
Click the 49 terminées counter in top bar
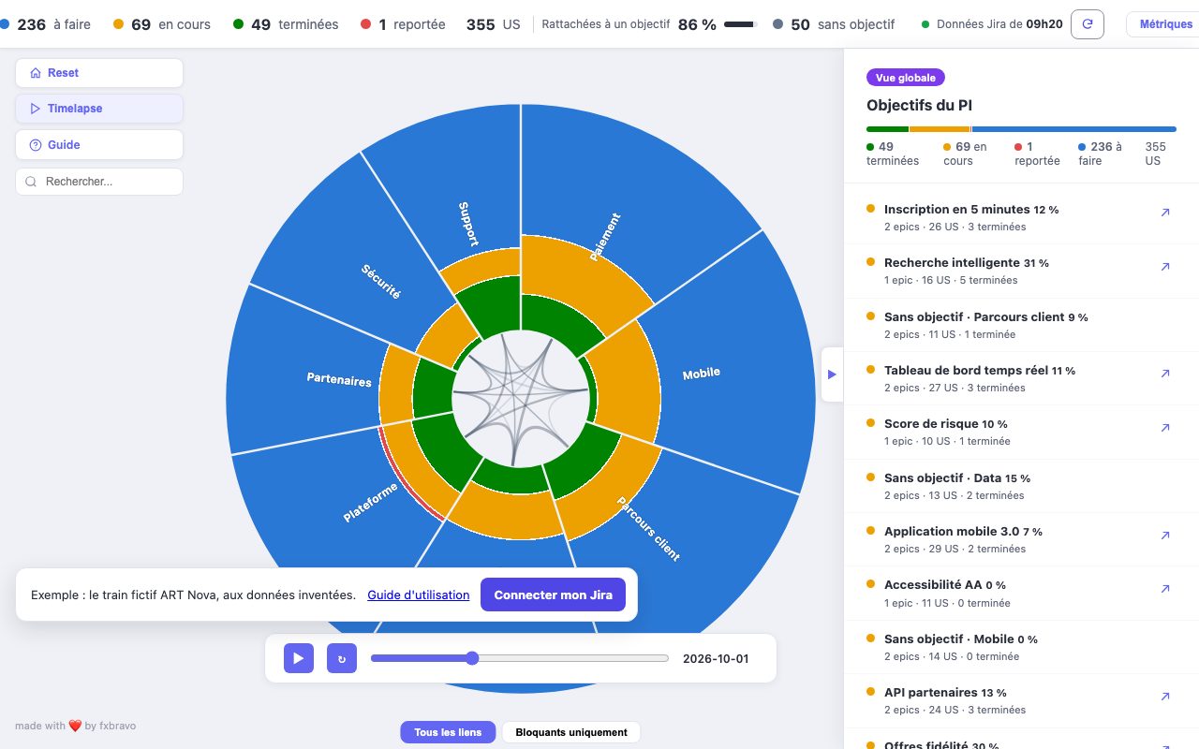point(285,24)
